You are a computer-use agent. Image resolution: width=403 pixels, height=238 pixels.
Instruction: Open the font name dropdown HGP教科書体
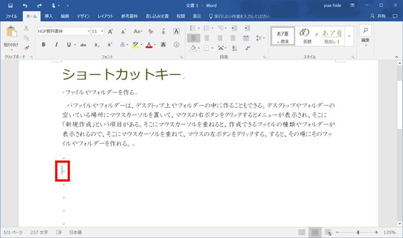pyautogui.click(x=88, y=32)
